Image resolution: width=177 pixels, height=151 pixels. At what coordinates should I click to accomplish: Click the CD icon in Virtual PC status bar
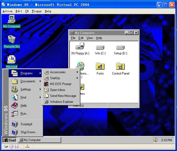11,146
